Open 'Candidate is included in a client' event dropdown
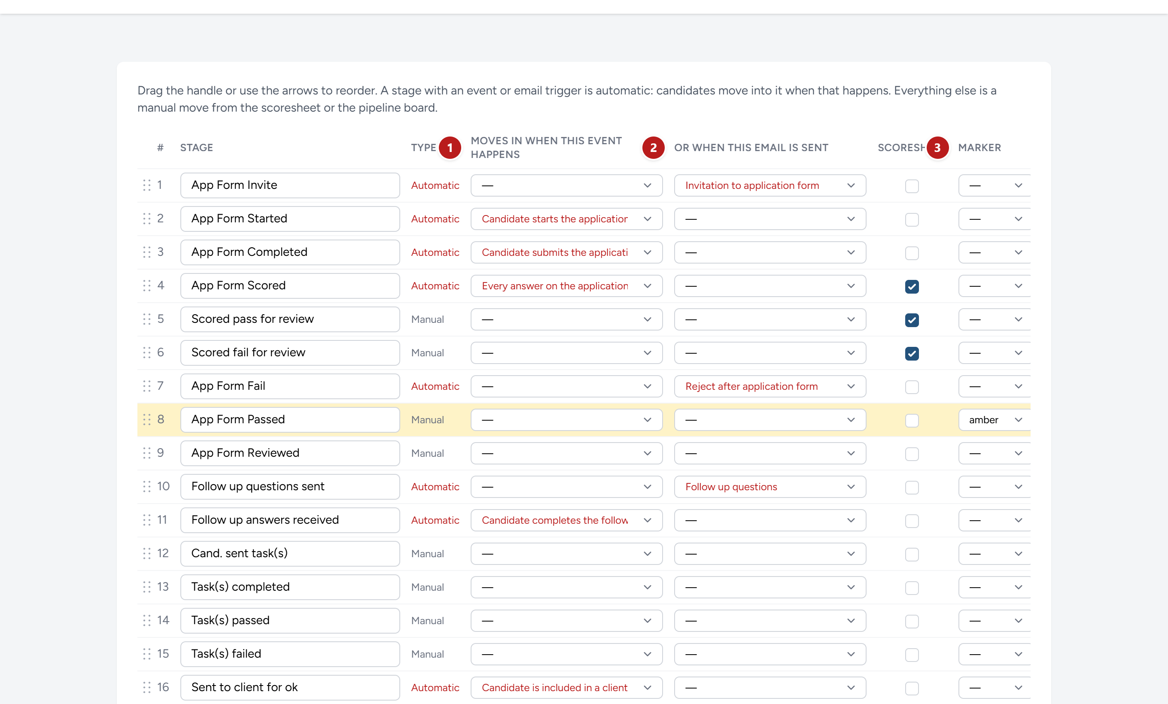Screen dimensions: 1168x704 pyautogui.click(x=566, y=687)
